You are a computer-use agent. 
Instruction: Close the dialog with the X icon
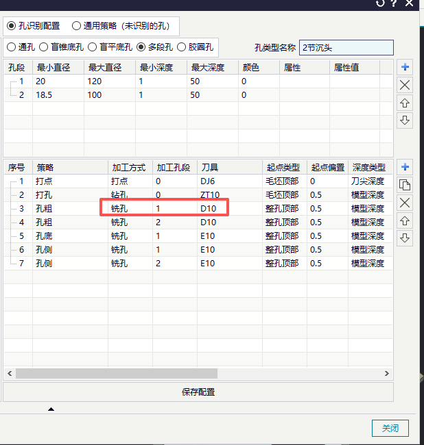point(409,3)
